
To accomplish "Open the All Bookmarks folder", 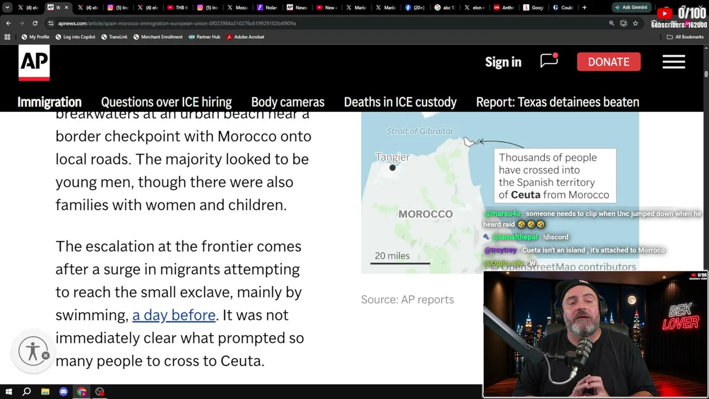I will point(685,37).
